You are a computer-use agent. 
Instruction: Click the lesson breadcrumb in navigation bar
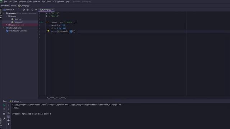13,6
